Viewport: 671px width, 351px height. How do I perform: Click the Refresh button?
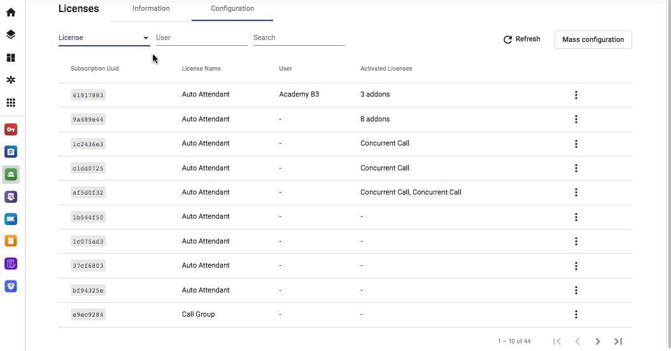tap(521, 39)
